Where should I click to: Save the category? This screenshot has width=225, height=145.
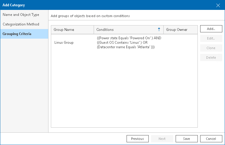click(187, 139)
